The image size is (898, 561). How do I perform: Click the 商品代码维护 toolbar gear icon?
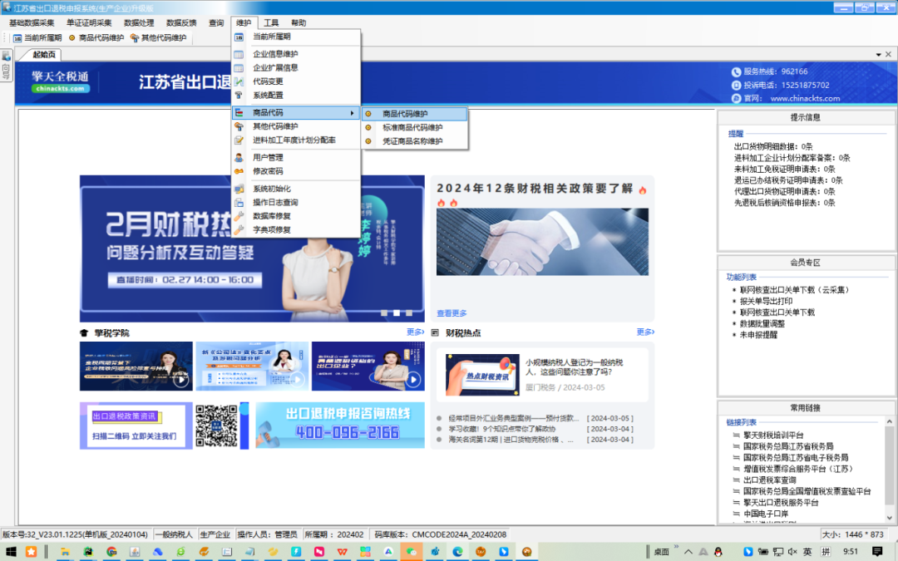tap(72, 37)
